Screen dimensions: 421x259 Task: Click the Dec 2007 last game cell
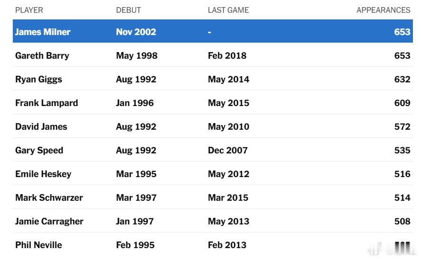tap(227, 150)
